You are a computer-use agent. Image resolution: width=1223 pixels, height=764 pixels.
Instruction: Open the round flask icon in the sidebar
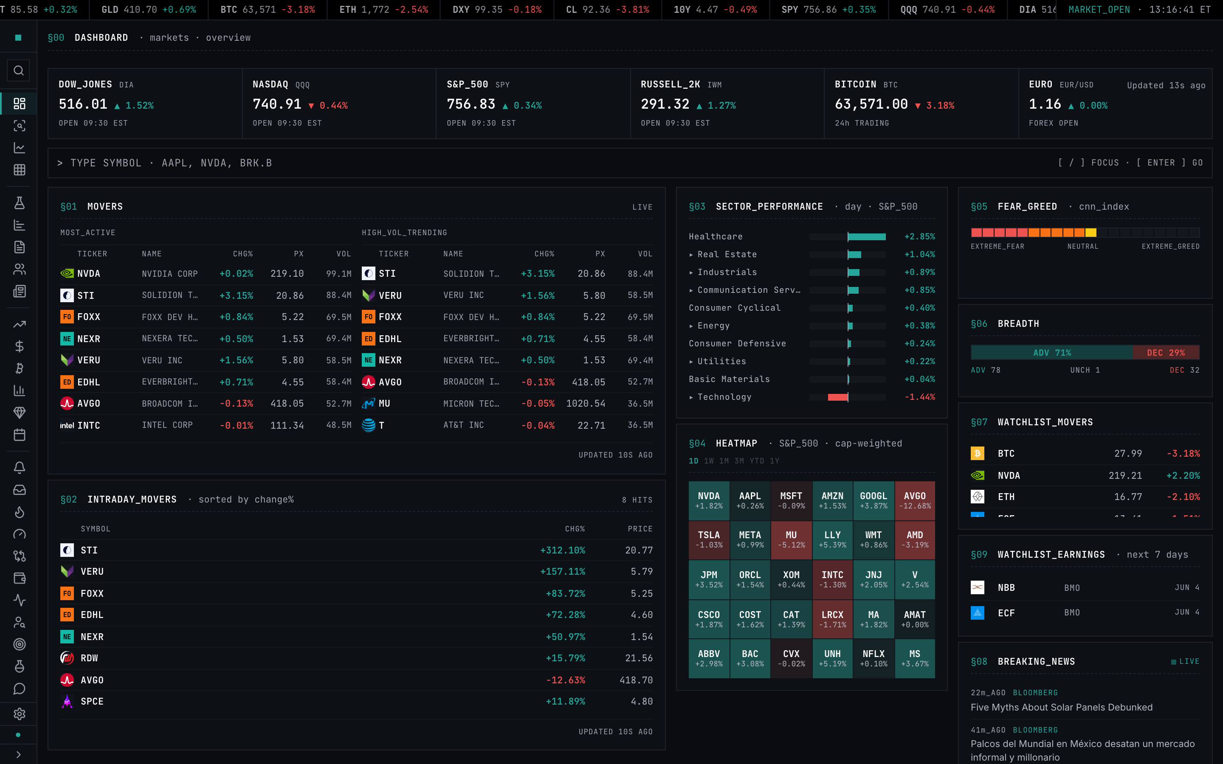click(19, 666)
